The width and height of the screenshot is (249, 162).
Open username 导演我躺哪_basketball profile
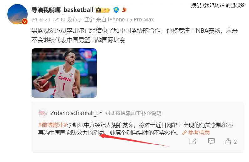coord(62,10)
